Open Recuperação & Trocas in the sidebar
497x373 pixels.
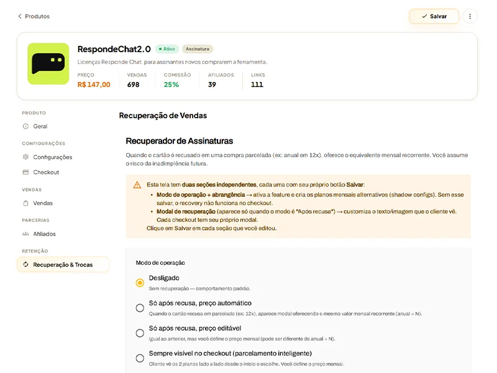(x=63, y=265)
